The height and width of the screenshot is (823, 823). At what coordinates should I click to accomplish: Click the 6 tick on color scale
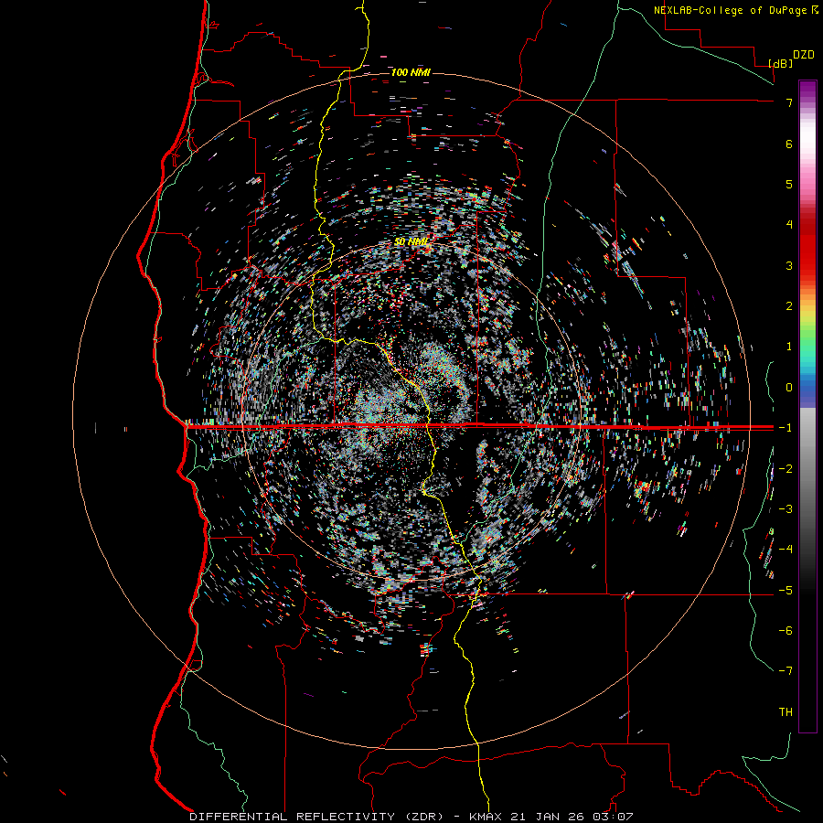(789, 144)
